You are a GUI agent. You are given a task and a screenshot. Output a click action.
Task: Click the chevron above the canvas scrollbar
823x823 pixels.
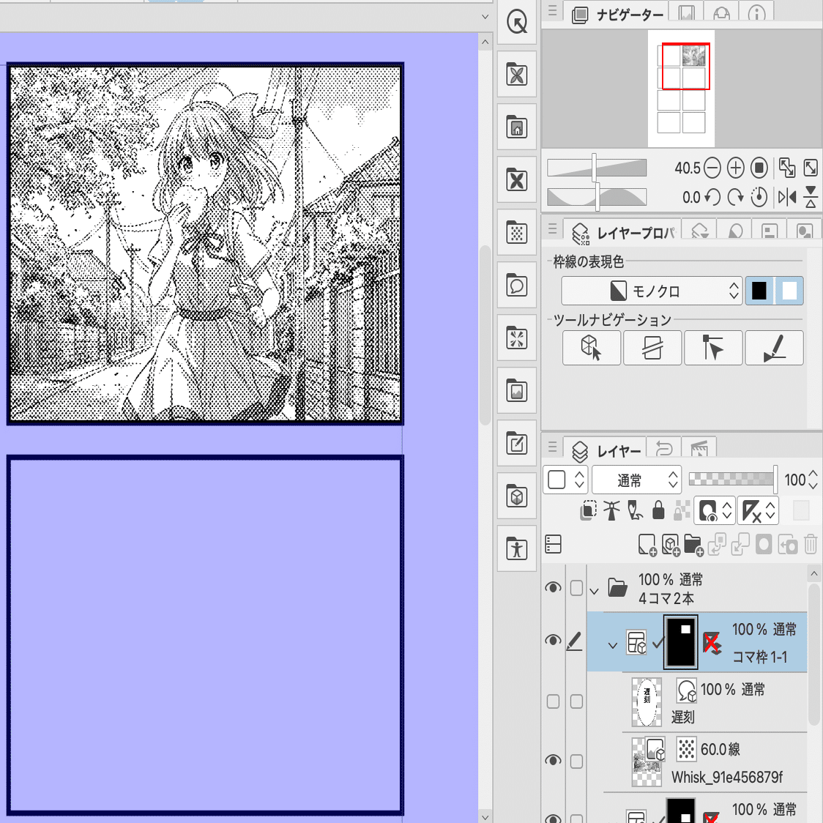point(485,17)
